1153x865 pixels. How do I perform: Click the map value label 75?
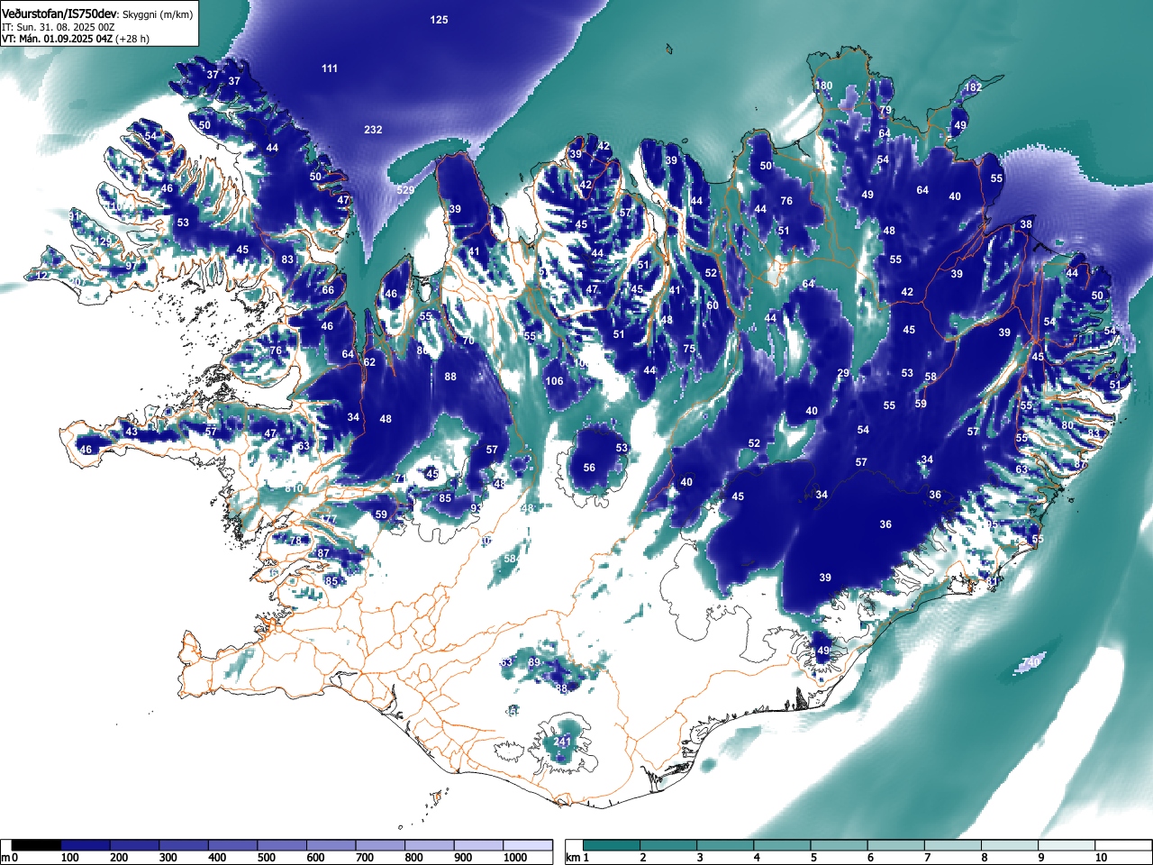pyautogui.click(x=689, y=349)
